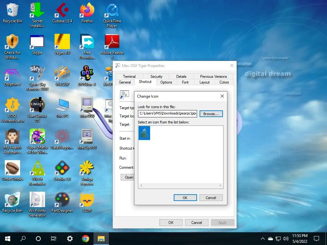Select the Wii Fit Reminder desktop icon
327x245 pixels.
(x=37, y=173)
